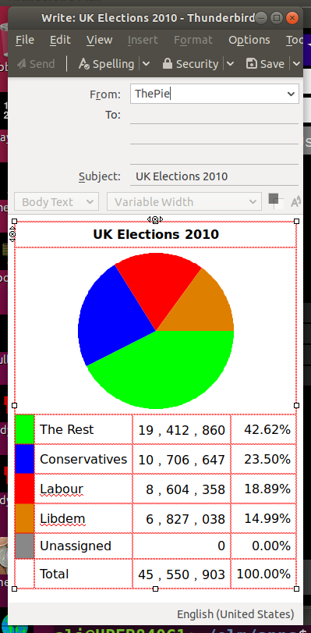311x633 pixels.
Task: Click the font size adjust icon
Action: (296, 201)
